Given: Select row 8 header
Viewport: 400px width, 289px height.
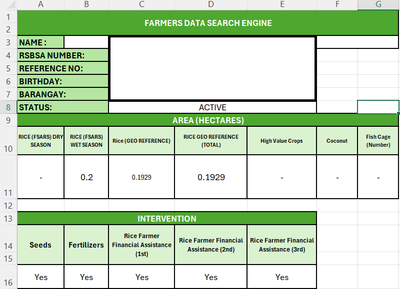Looking at the screenshot, I should [8, 107].
